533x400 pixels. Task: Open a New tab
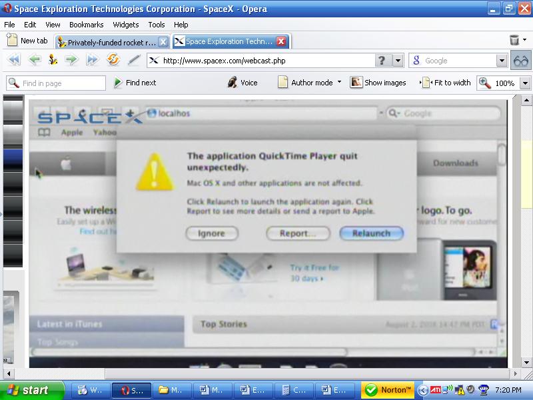coord(27,41)
